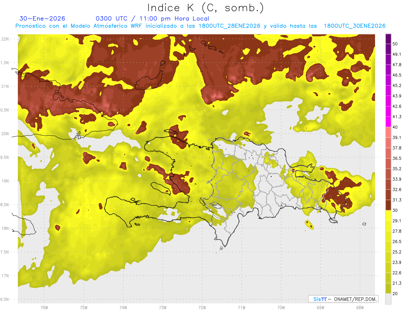
Task: Click the '42.6' colorbar label
Action: (x=397, y=106)
